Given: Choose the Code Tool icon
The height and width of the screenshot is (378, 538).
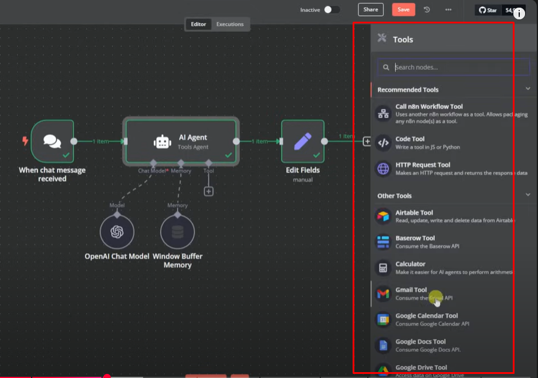Looking at the screenshot, I should (x=383, y=142).
